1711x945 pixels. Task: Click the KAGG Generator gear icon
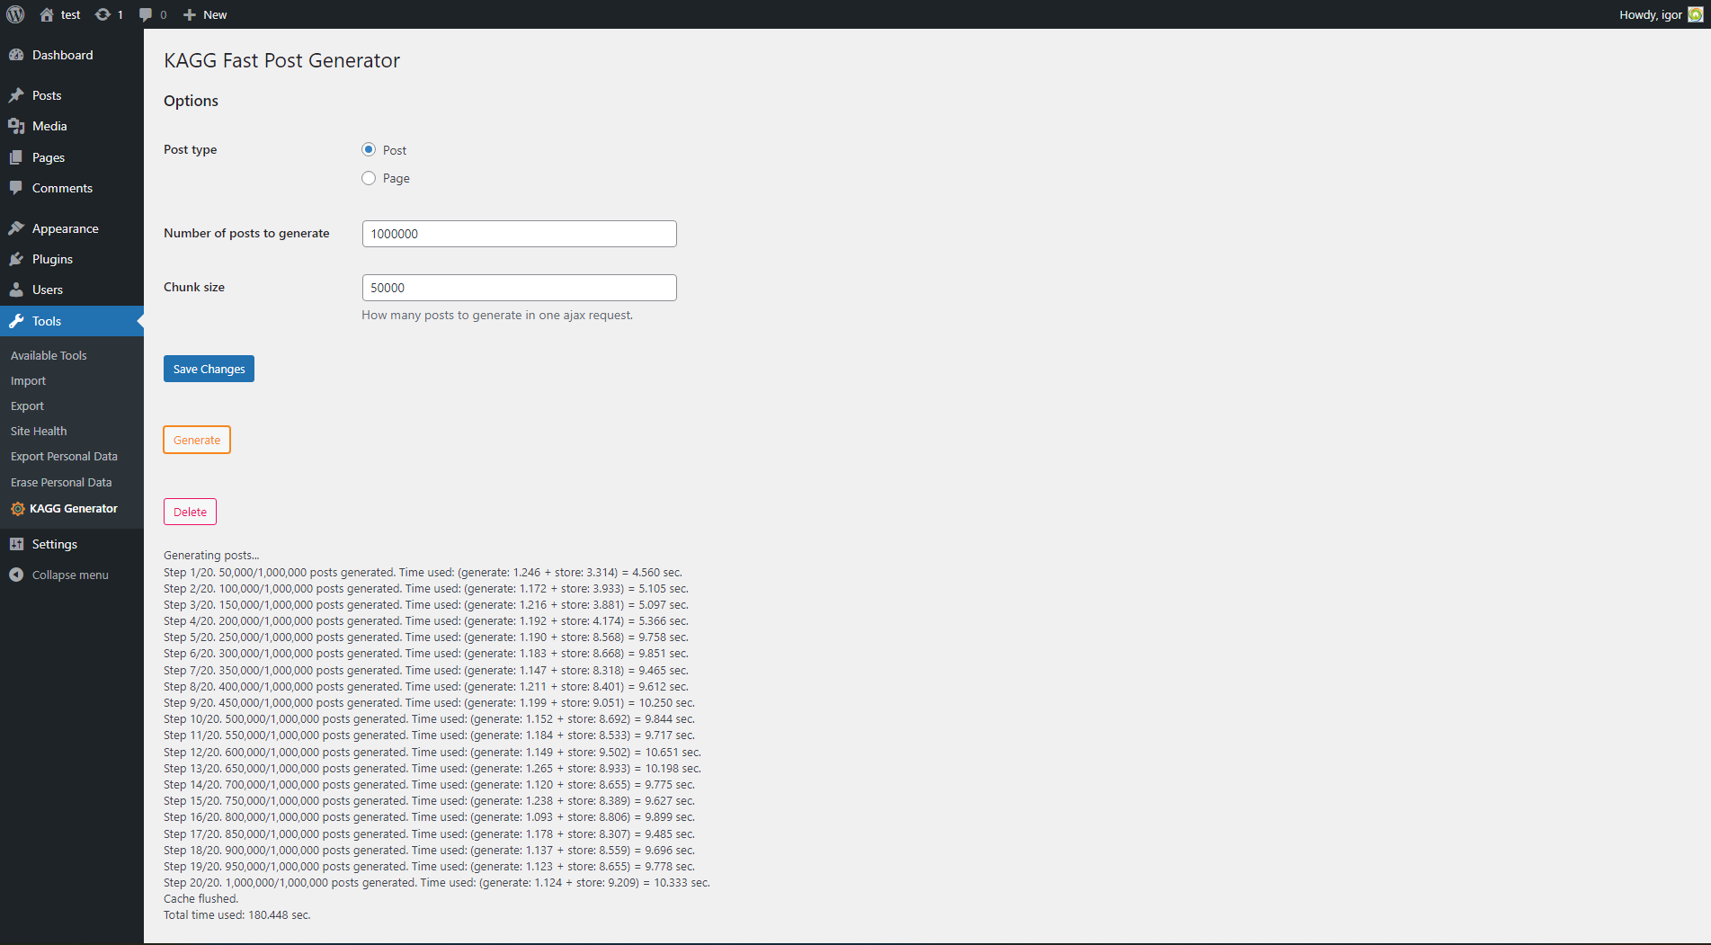click(18, 509)
